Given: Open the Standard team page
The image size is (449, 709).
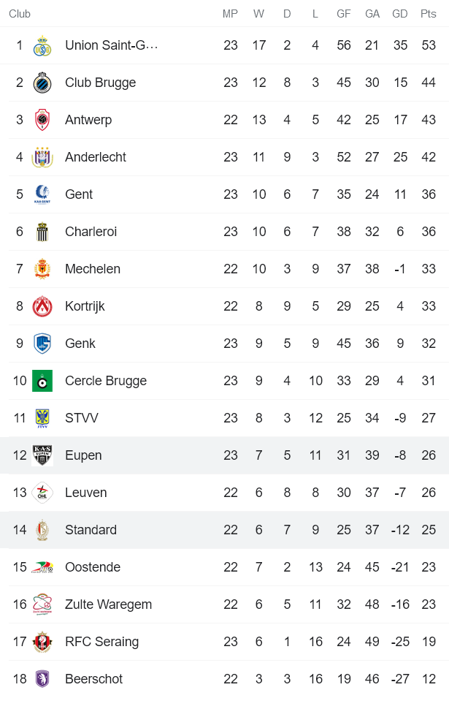Looking at the screenshot, I should tap(91, 529).
